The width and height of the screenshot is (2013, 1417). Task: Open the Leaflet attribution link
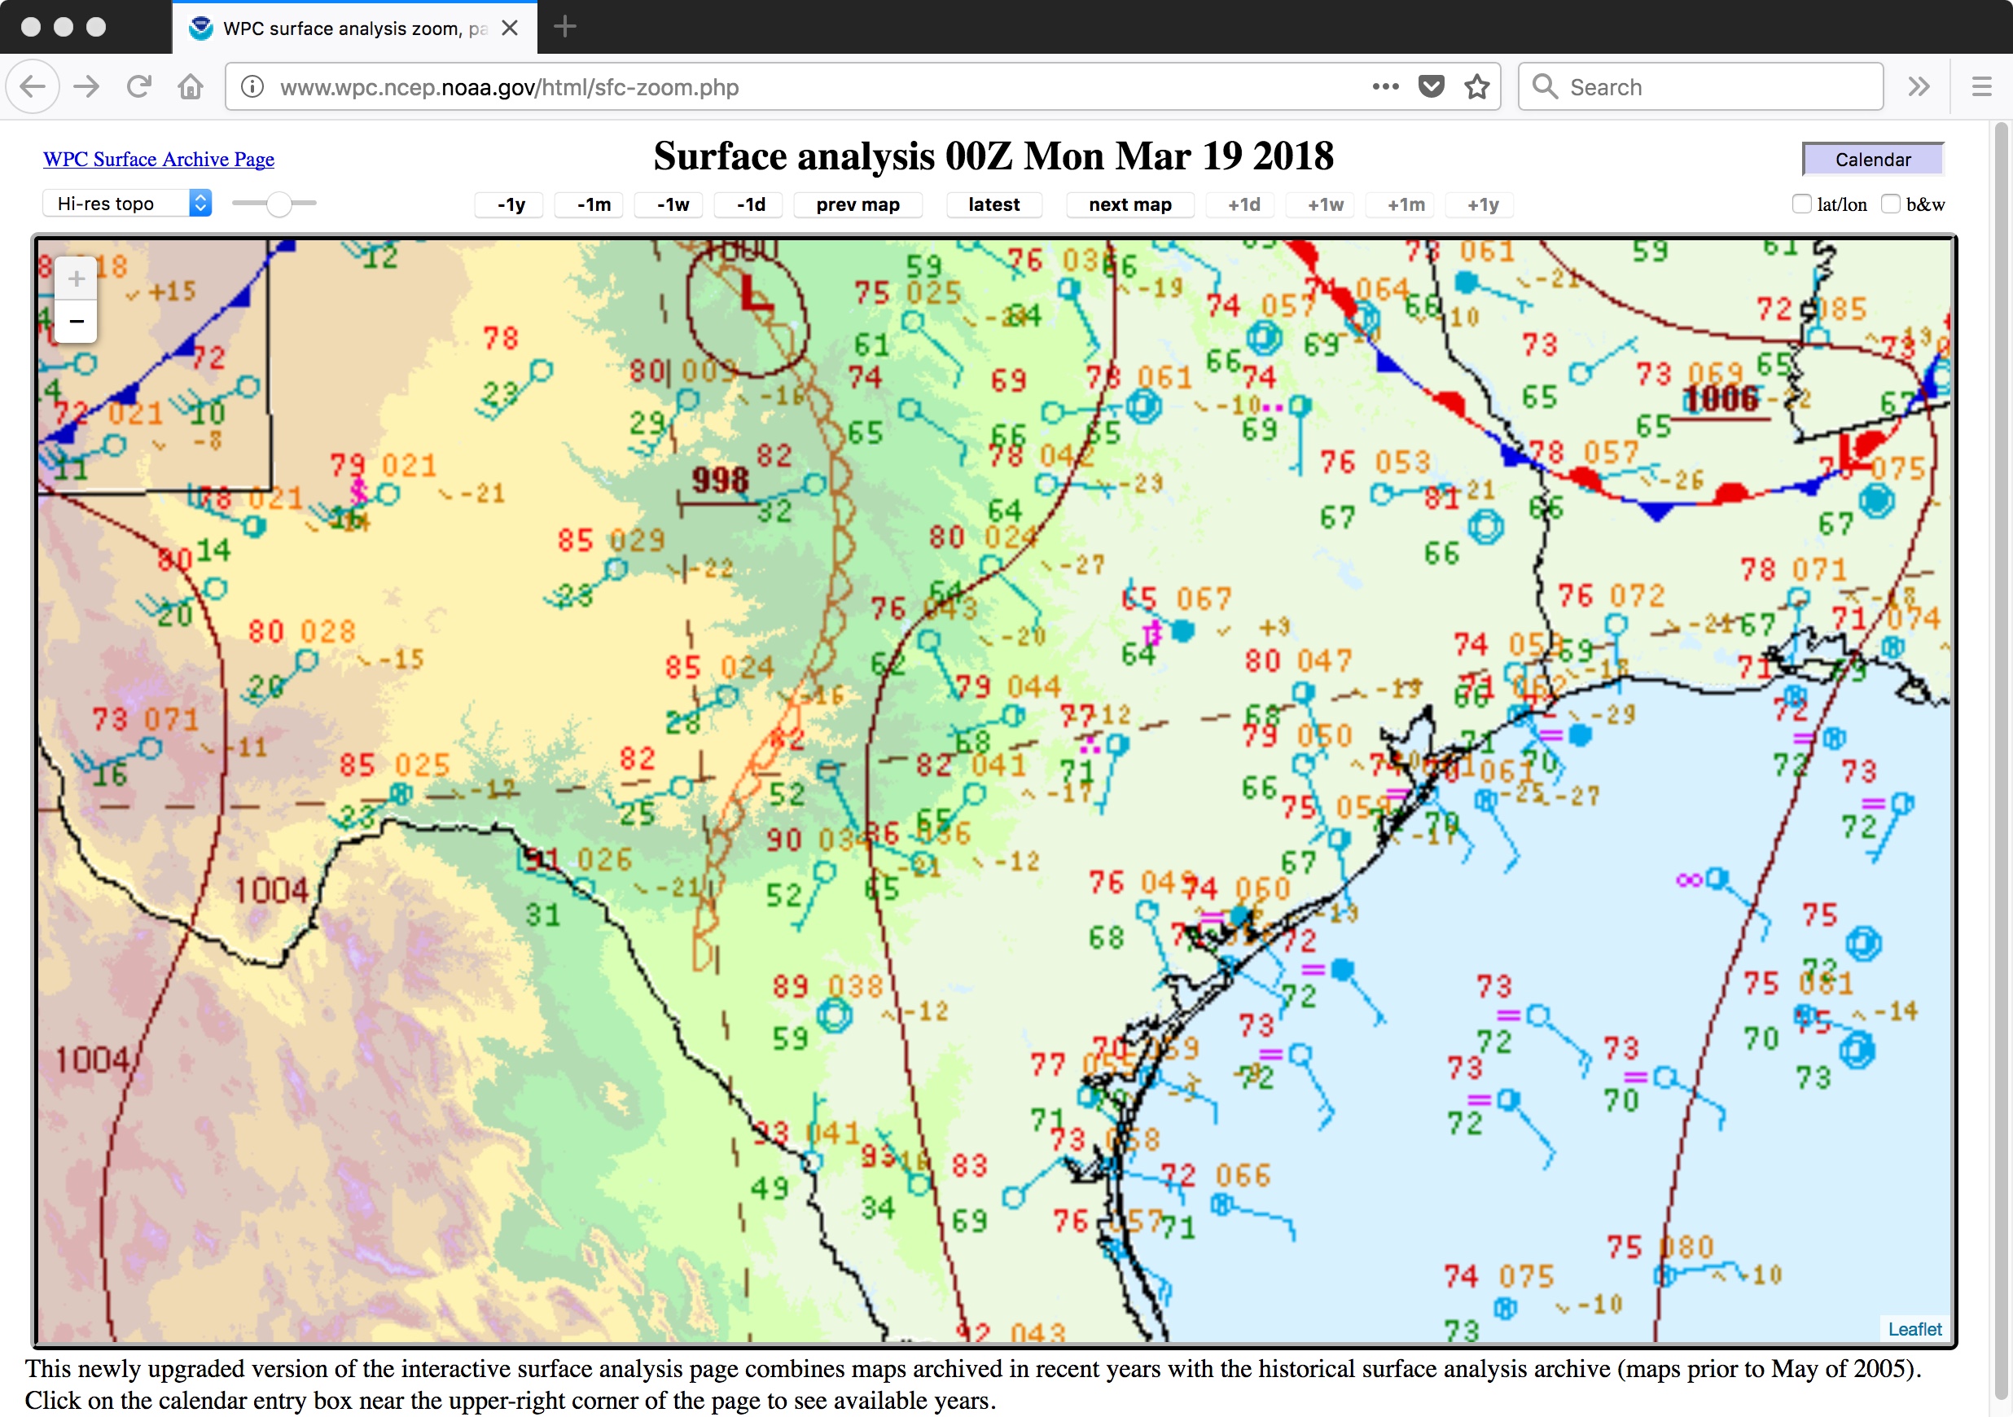[x=1914, y=1328]
